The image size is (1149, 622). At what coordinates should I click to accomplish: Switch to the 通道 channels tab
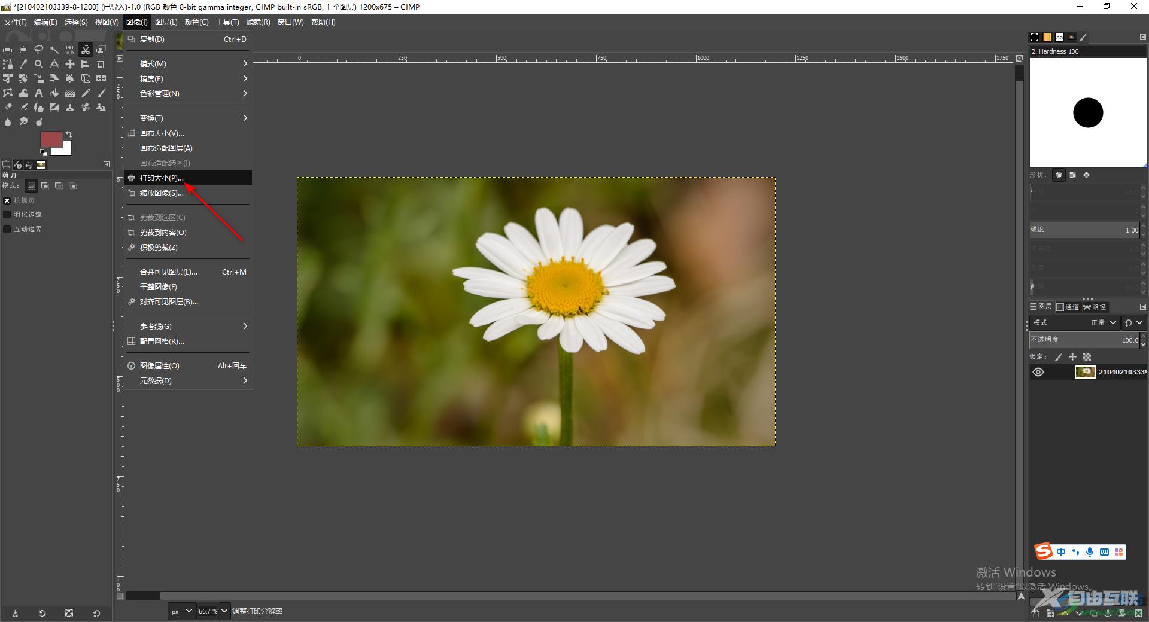click(1068, 307)
